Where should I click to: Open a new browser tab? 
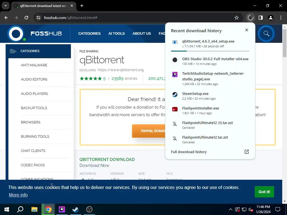point(82,6)
